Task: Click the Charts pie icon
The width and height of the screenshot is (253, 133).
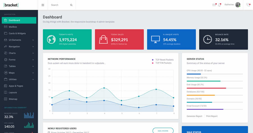Action: 6,53
